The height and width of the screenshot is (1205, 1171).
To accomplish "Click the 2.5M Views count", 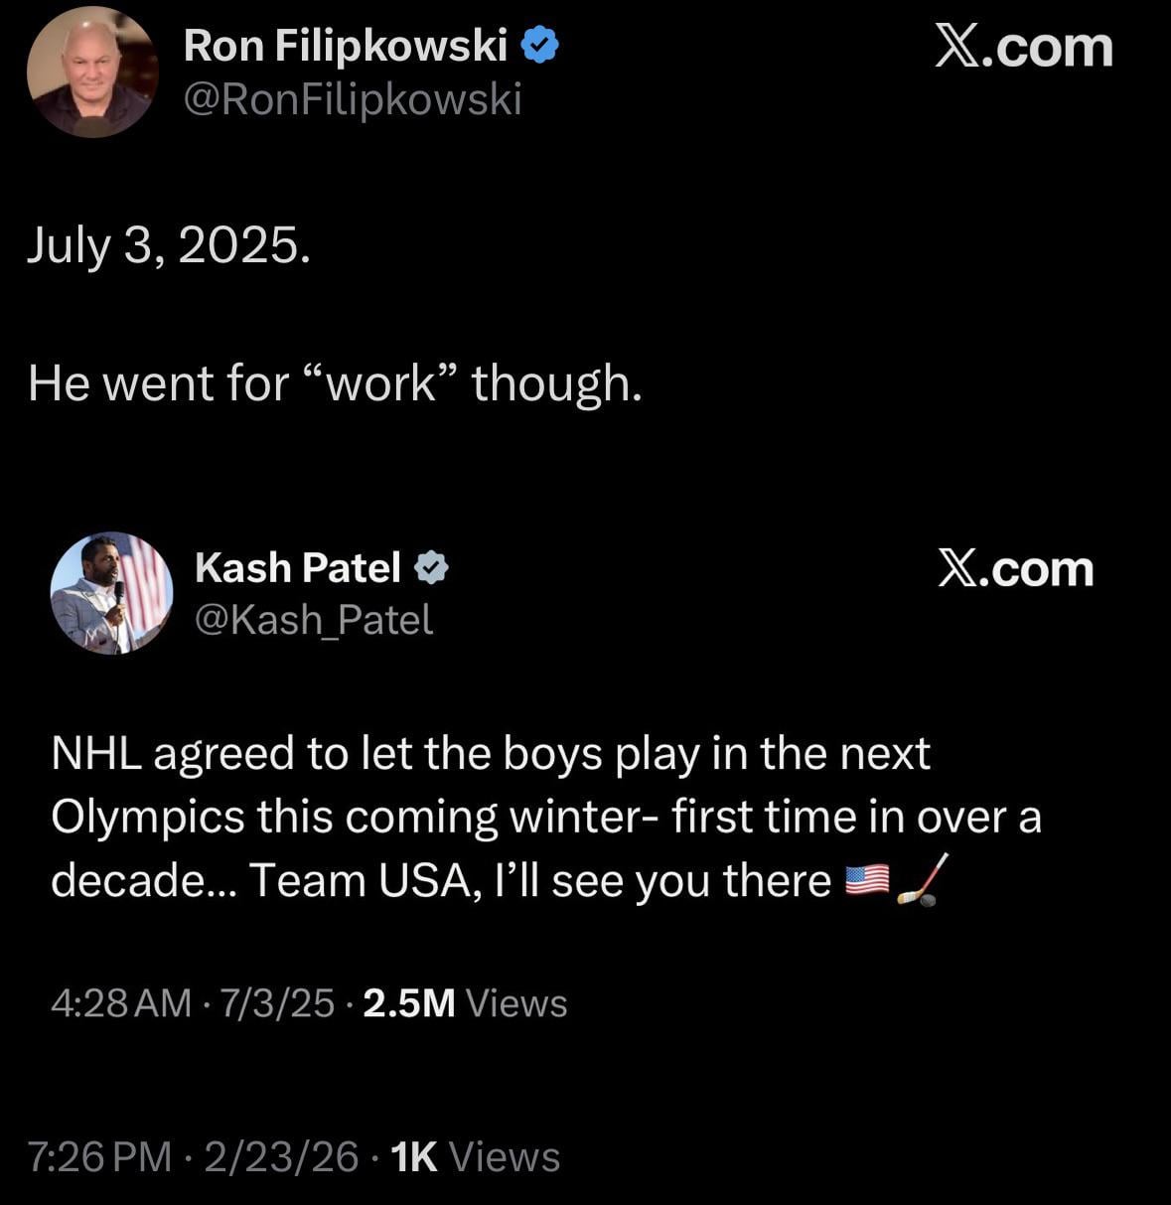I will point(465,1003).
